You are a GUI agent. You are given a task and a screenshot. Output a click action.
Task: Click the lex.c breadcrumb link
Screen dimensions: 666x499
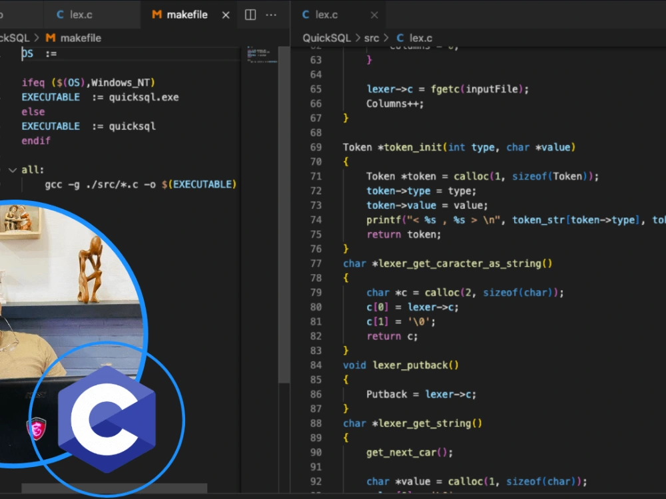[420, 38]
